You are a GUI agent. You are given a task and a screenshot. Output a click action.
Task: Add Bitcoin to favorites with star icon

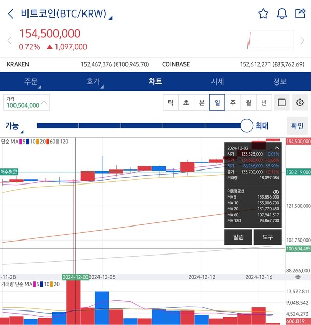point(263,13)
